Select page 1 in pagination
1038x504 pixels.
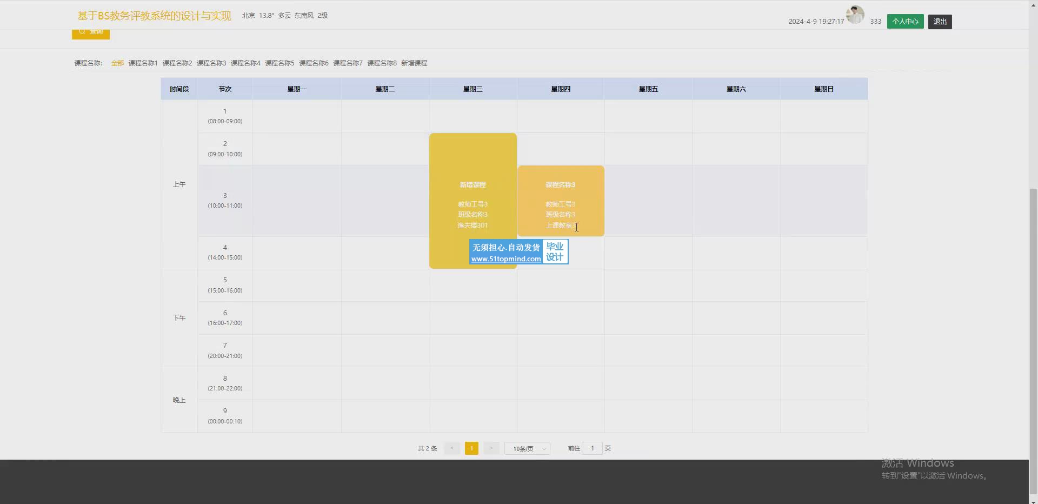[x=471, y=448]
